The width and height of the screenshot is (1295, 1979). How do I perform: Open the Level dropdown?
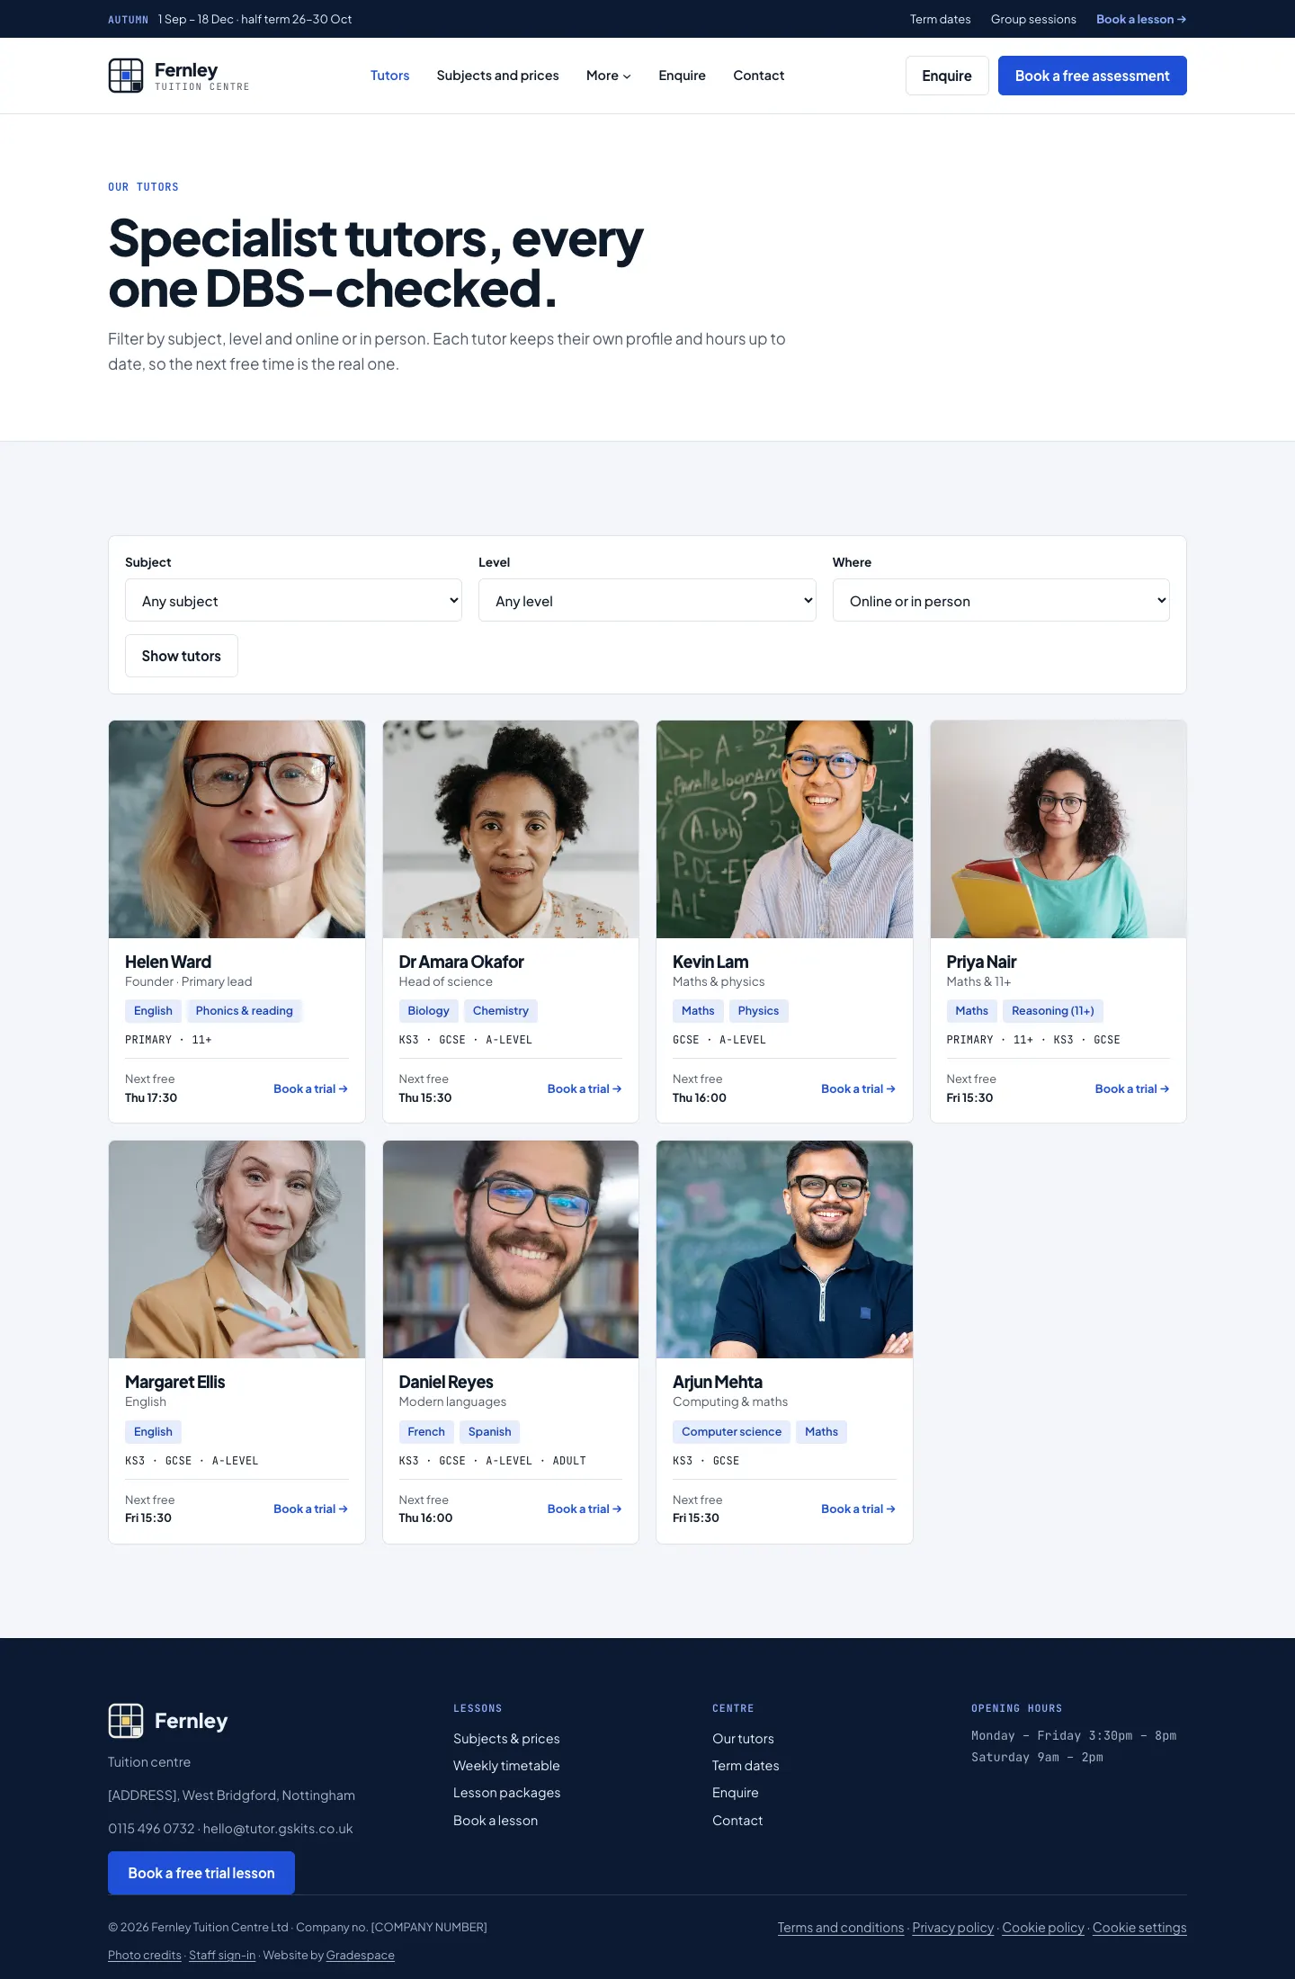coord(647,600)
